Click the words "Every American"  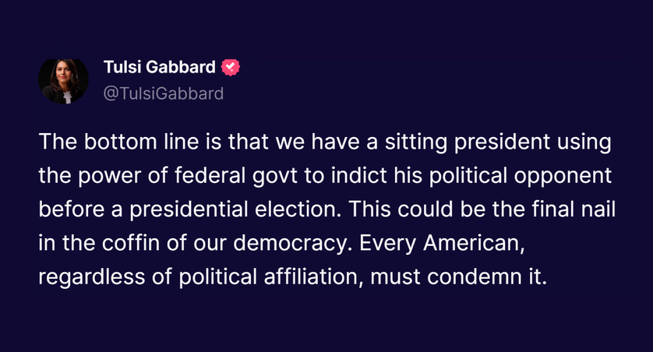pyautogui.click(x=442, y=244)
